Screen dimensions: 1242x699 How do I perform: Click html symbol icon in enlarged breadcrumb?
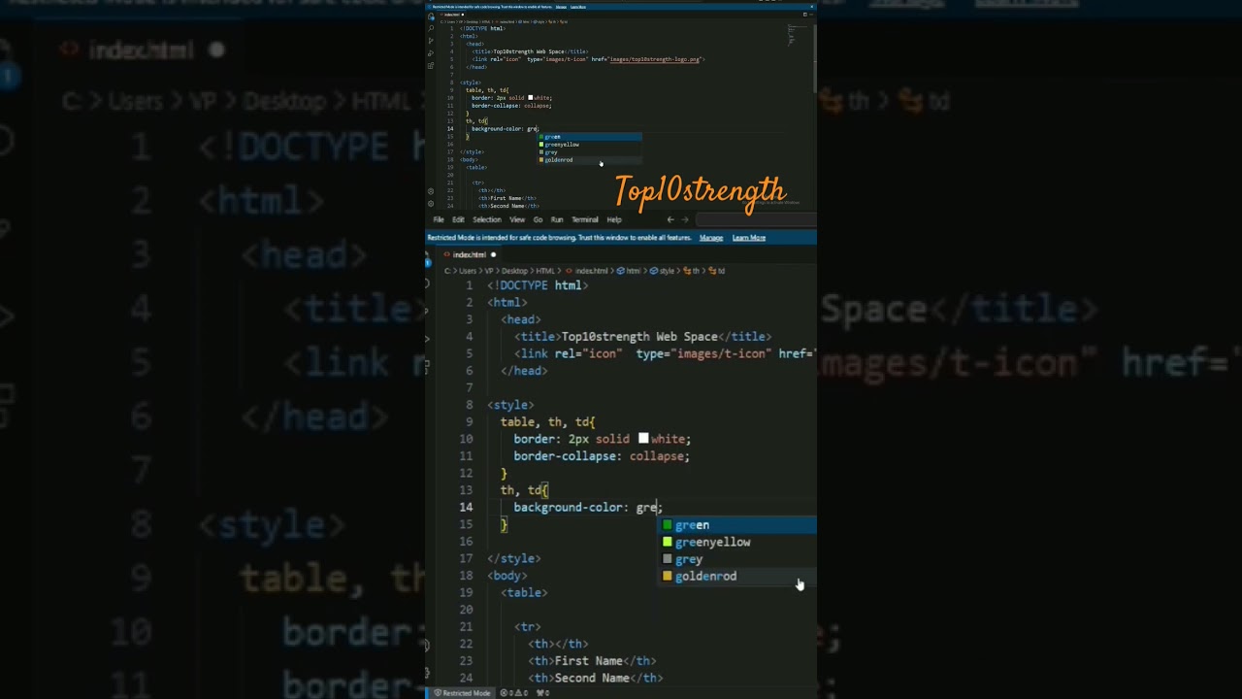point(621,271)
